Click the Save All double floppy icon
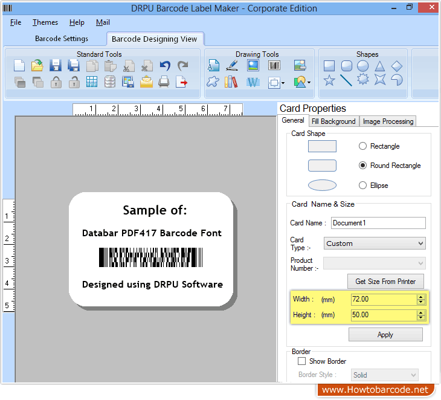Image resolution: width=441 pixels, height=400 pixels. (74, 65)
